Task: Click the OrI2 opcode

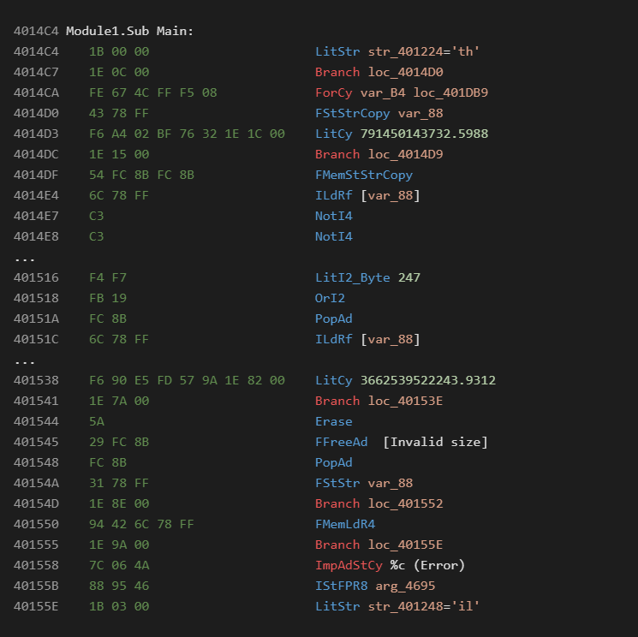Action: click(330, 298)
